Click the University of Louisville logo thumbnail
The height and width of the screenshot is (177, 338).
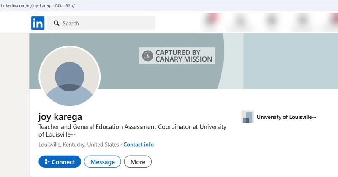[x=248, y=117]
